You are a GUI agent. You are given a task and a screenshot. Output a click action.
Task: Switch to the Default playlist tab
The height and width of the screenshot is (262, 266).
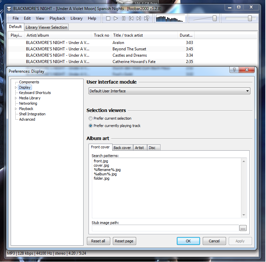point(15,27)
